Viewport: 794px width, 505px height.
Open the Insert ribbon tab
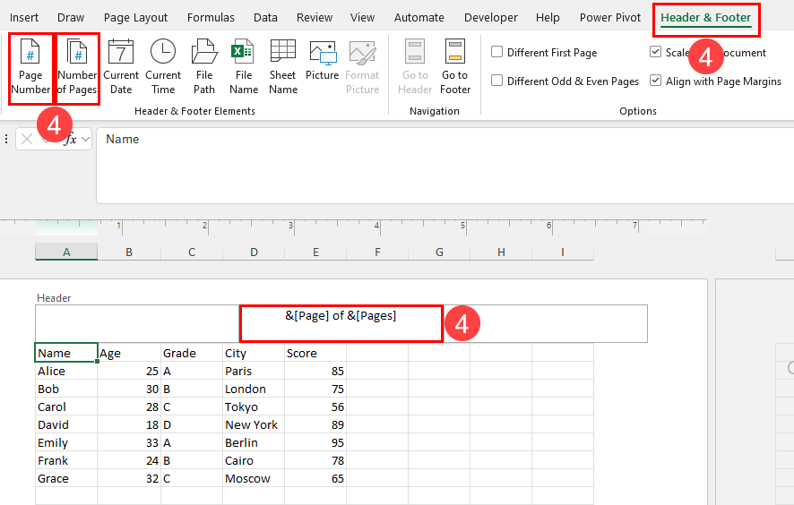click(24, 18)
